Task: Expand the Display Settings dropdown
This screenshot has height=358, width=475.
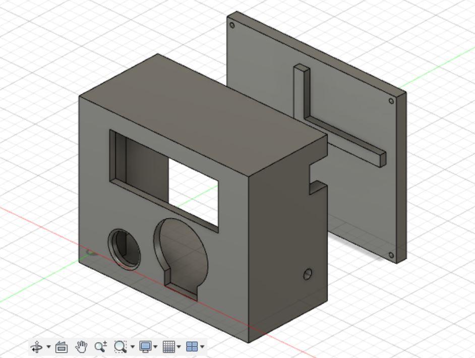Action: click(157, 347)
